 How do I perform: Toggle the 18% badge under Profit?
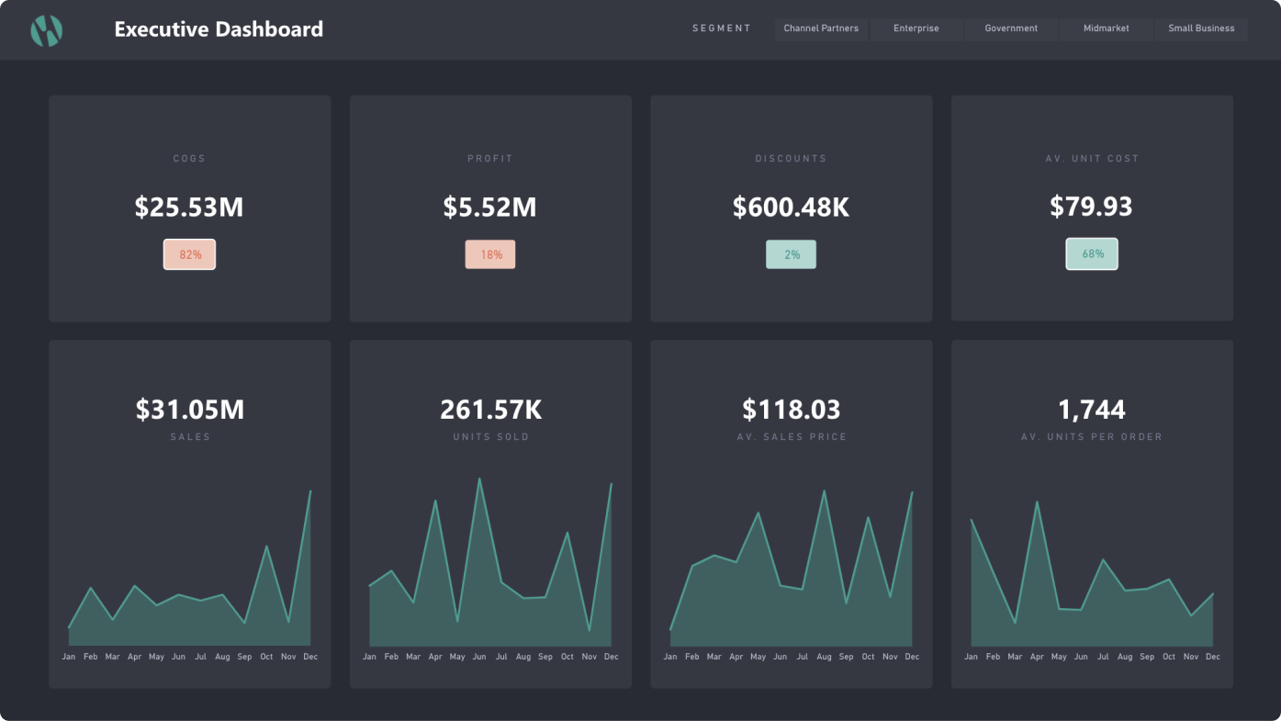(490, 253)
